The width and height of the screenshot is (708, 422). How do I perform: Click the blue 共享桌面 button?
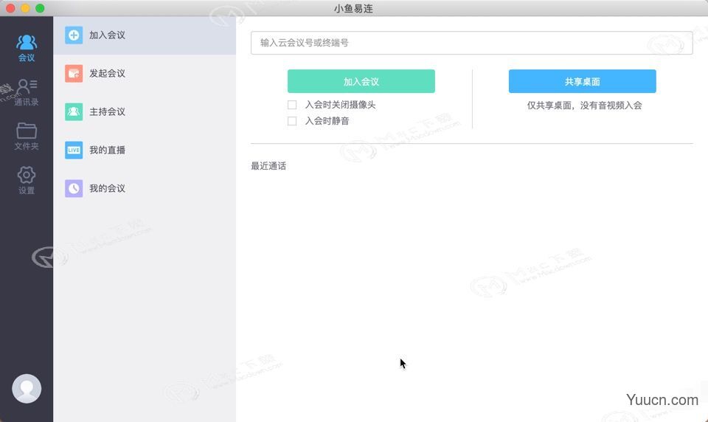tap(582, 81)
